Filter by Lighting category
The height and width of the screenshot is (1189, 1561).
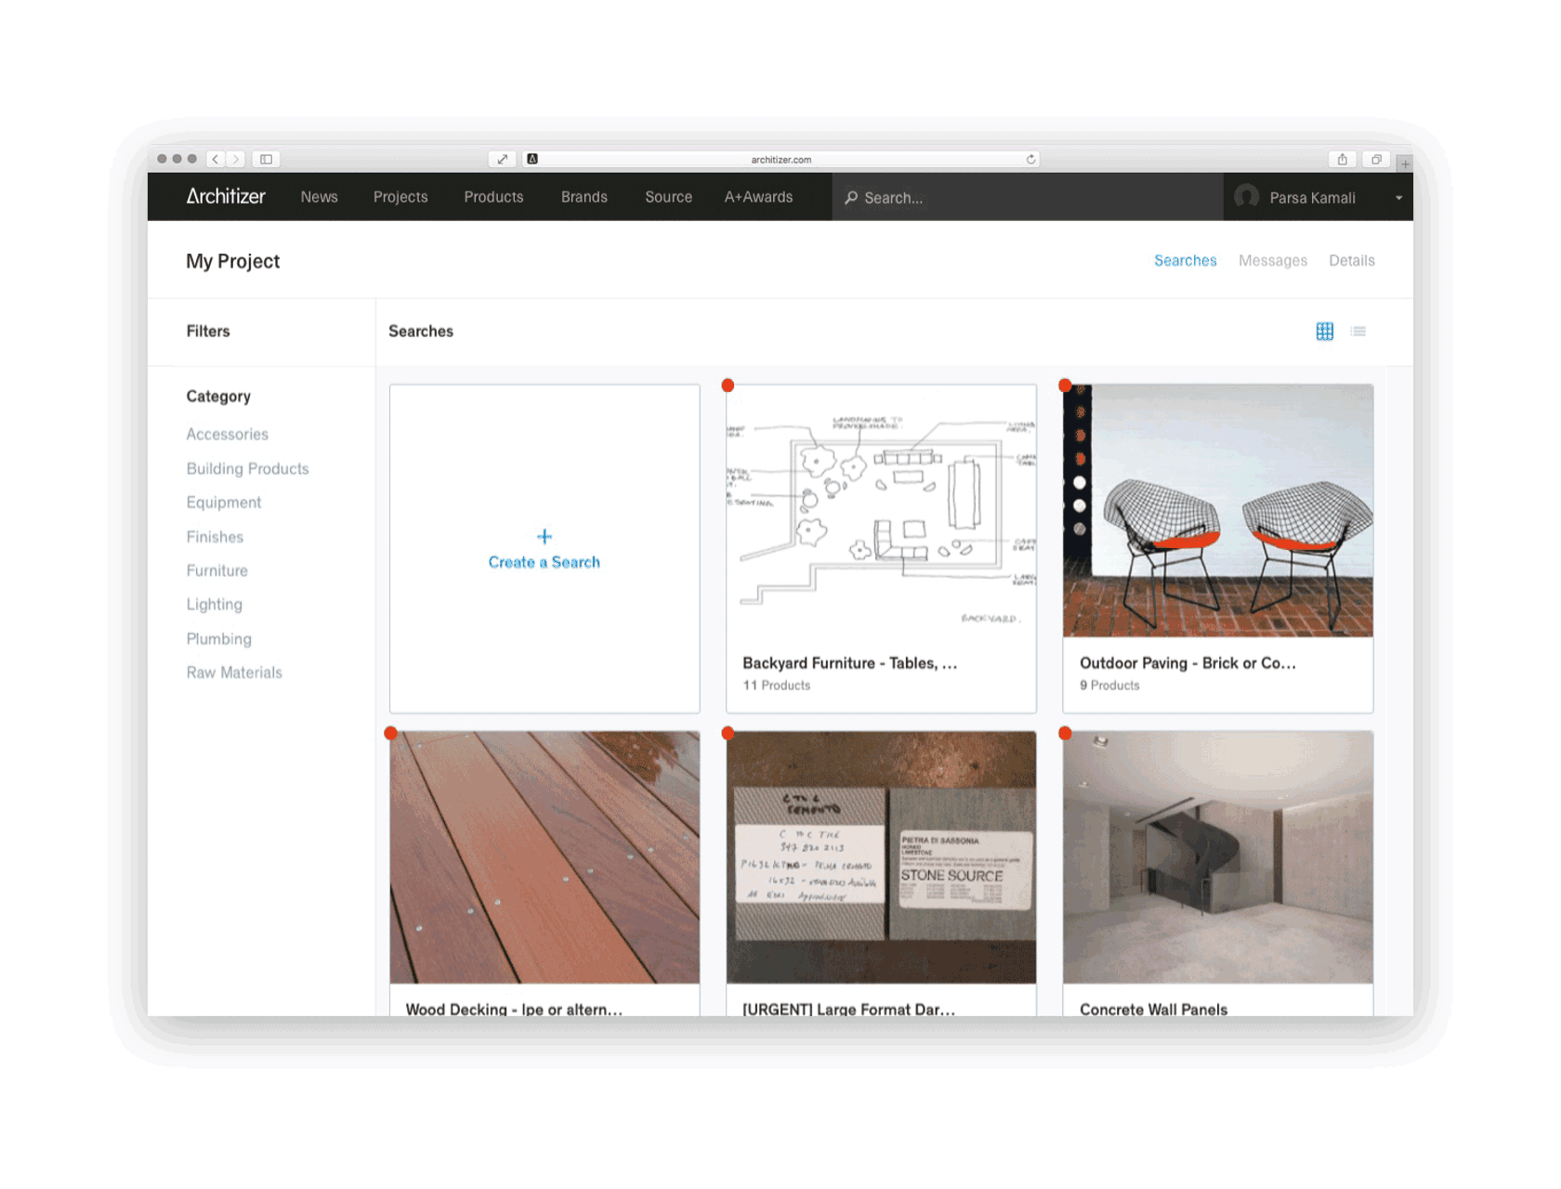[x=214, y=605]
